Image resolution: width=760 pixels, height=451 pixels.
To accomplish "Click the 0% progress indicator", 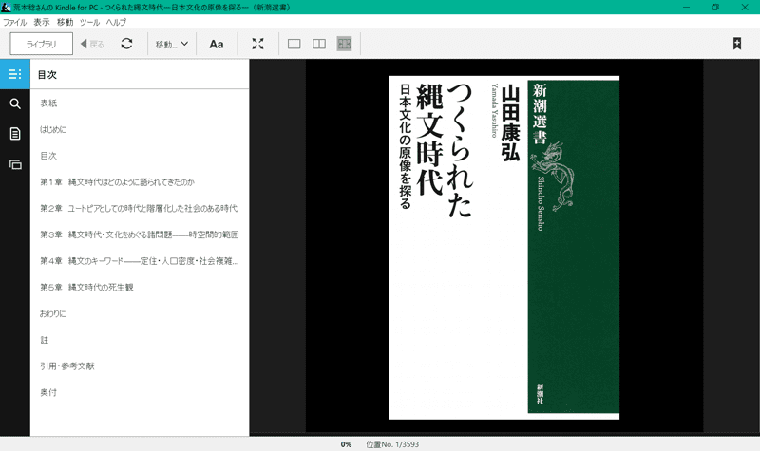I will click(346, 444).
